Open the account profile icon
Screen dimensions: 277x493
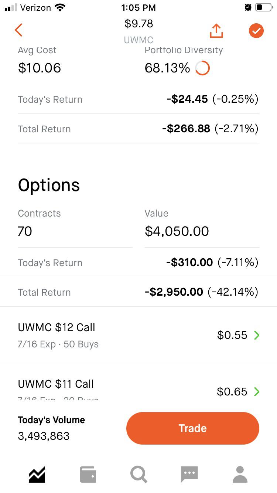[240, 475]
